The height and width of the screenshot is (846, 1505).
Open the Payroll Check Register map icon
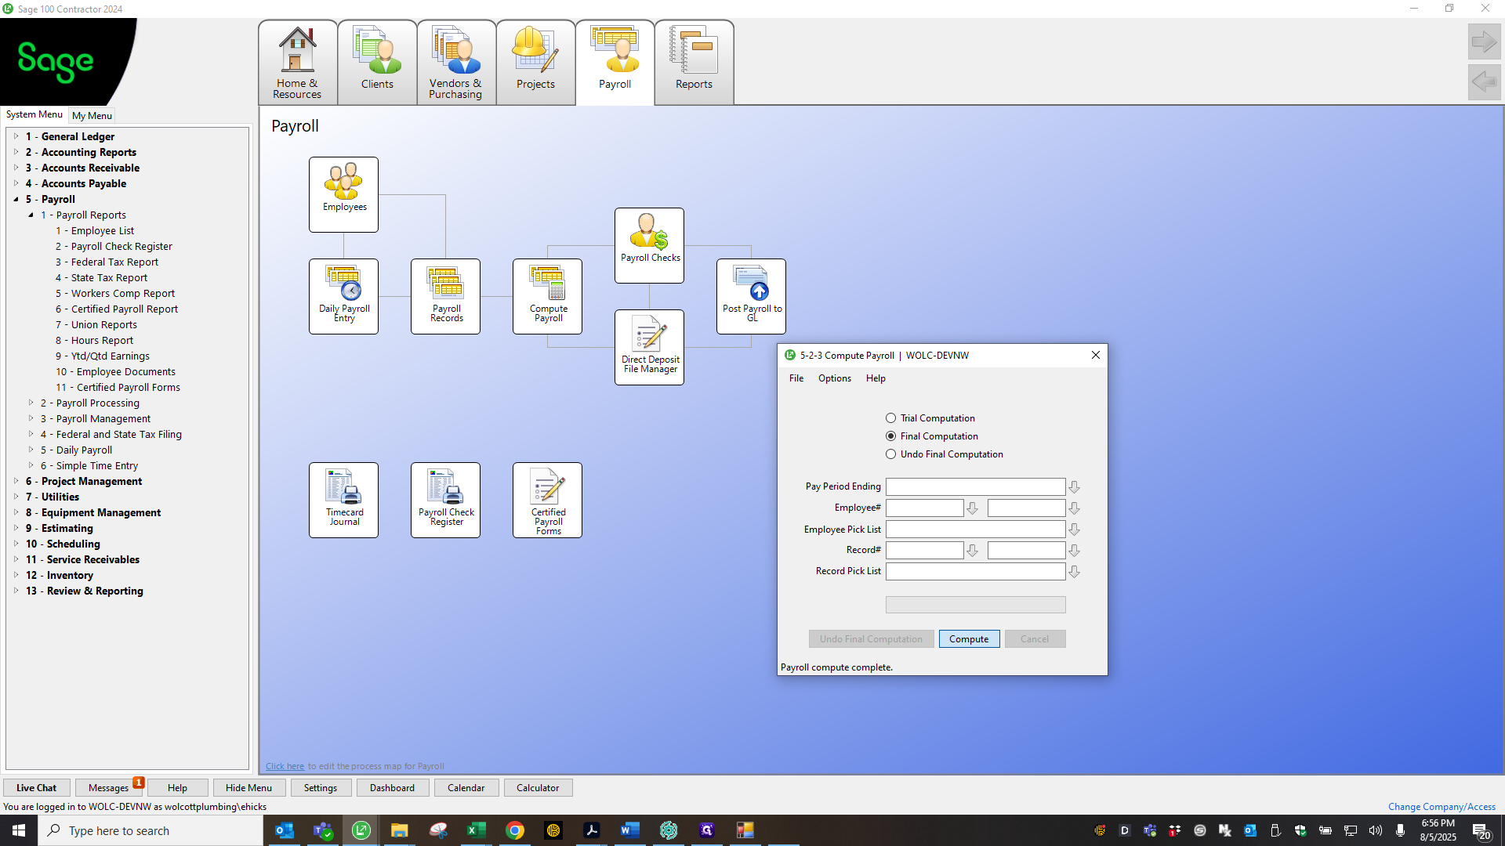(x=446, y=500)
